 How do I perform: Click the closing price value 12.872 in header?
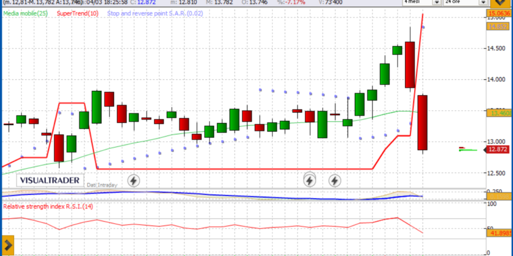point(146,2)
